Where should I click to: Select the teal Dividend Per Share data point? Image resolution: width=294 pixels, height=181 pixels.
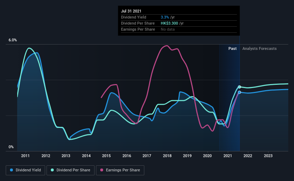point(240,87)
